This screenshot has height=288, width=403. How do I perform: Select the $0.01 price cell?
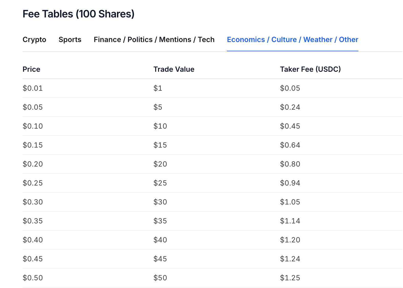click(x=33, y=88)
